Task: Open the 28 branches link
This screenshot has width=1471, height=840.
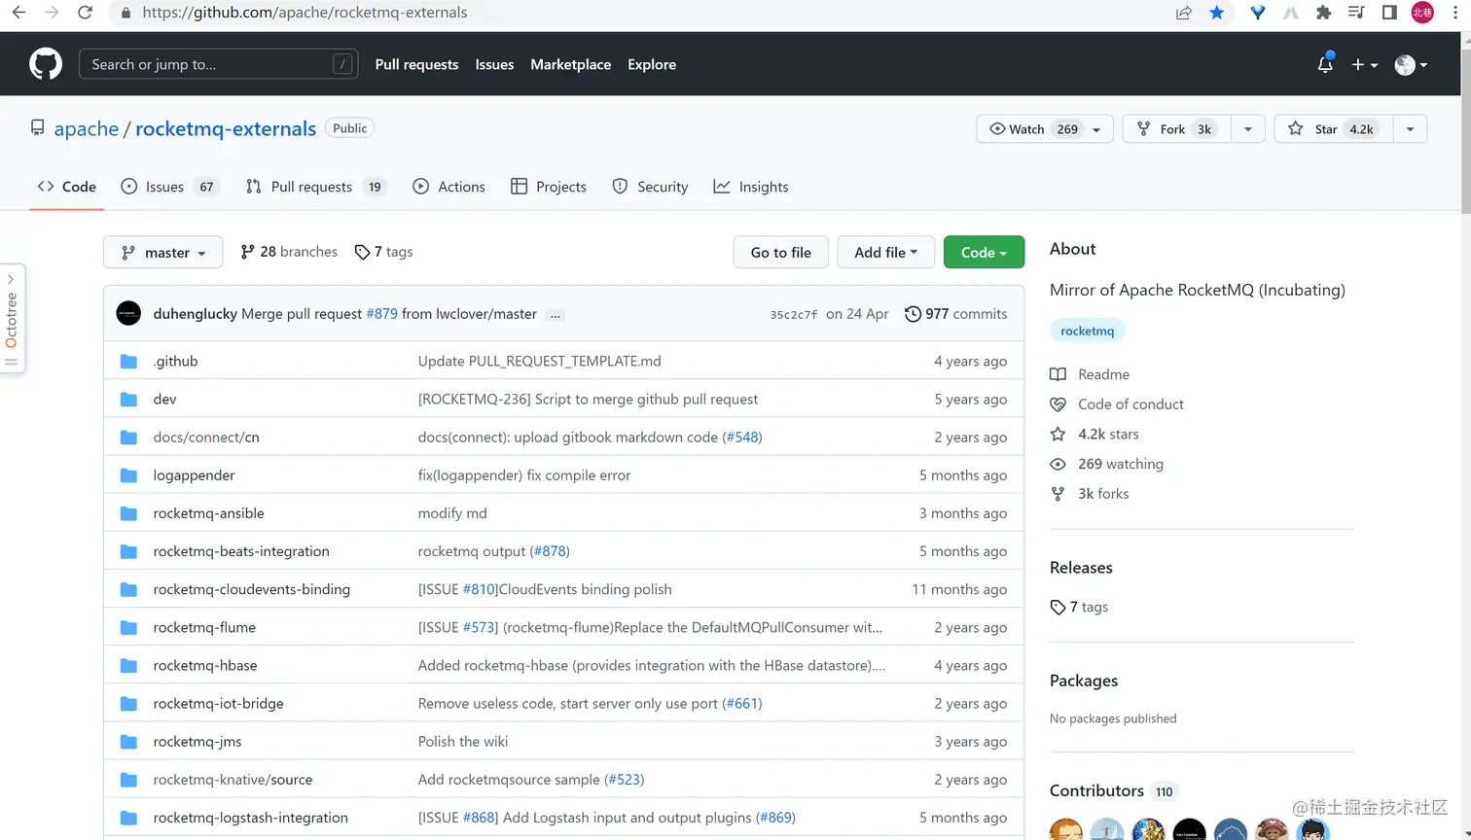Action: (289, 252)
